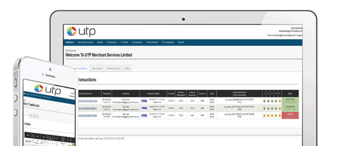Click the S column status dot in first transaction row
The width and height of the screenshot is (351, 146).
[268, 101]
